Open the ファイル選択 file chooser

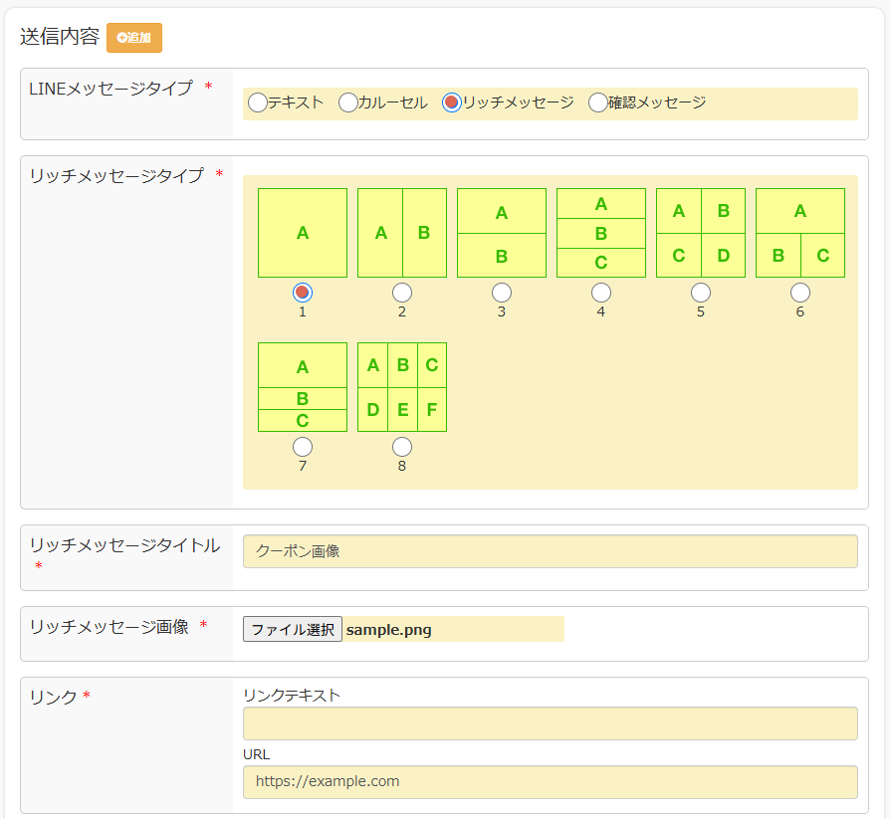[x=293, y=629]
